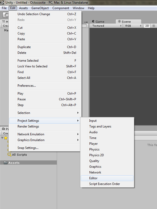
Task: Open the RGB render mode dropdown
Action: [133, 26]
